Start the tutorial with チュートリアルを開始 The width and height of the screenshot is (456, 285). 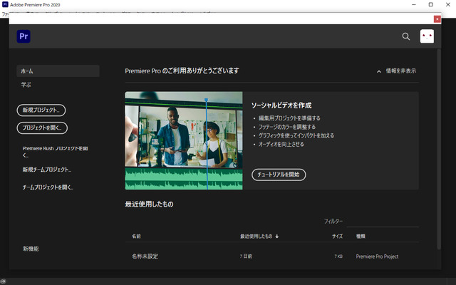coord(279,175)
